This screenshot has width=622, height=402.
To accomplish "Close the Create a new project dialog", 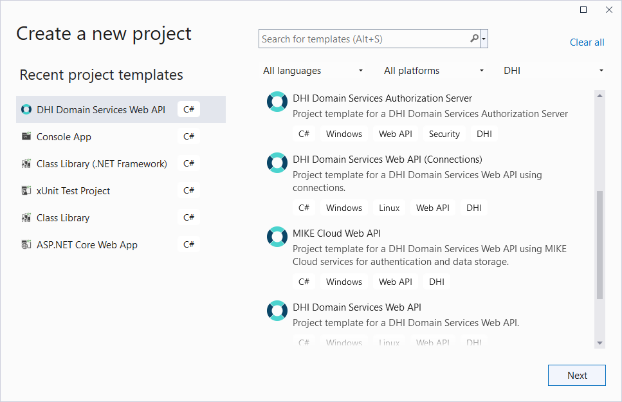I will 609,10.
